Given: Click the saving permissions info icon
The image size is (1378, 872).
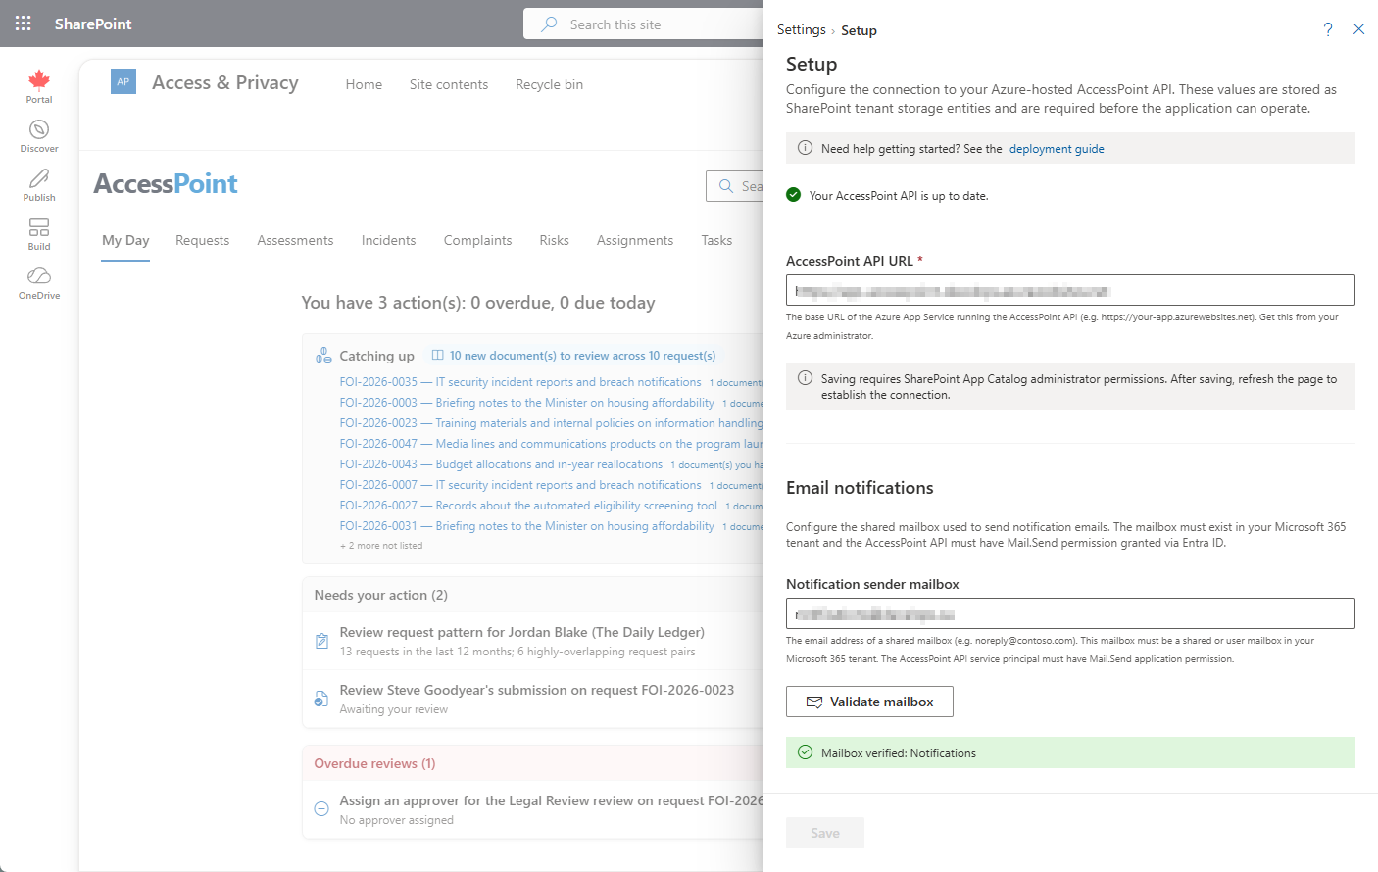Looking at the screenshot, I should point(805,378).
